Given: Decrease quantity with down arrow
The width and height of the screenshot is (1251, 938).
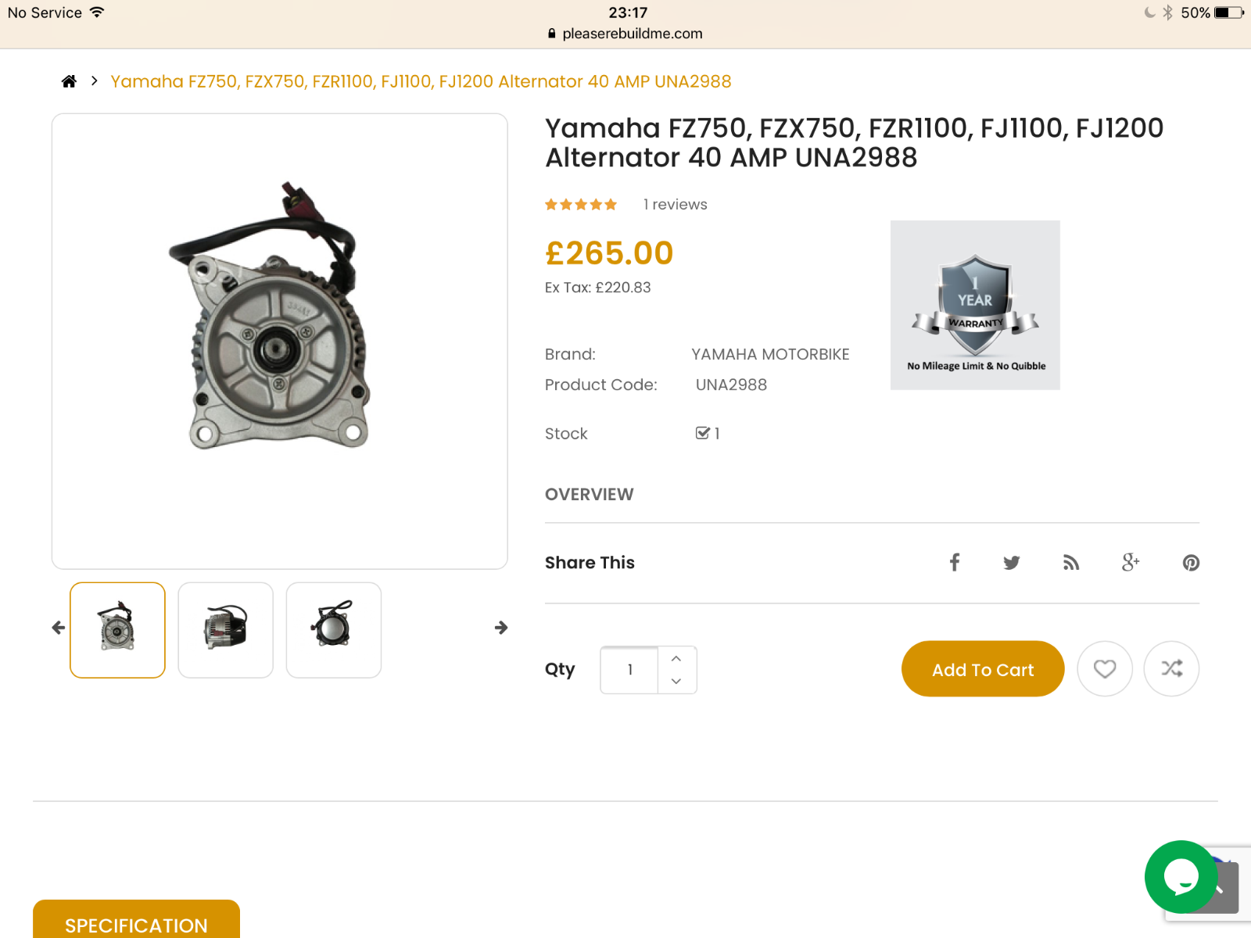Looking at the screenshot, I should [x=676, y=682].
